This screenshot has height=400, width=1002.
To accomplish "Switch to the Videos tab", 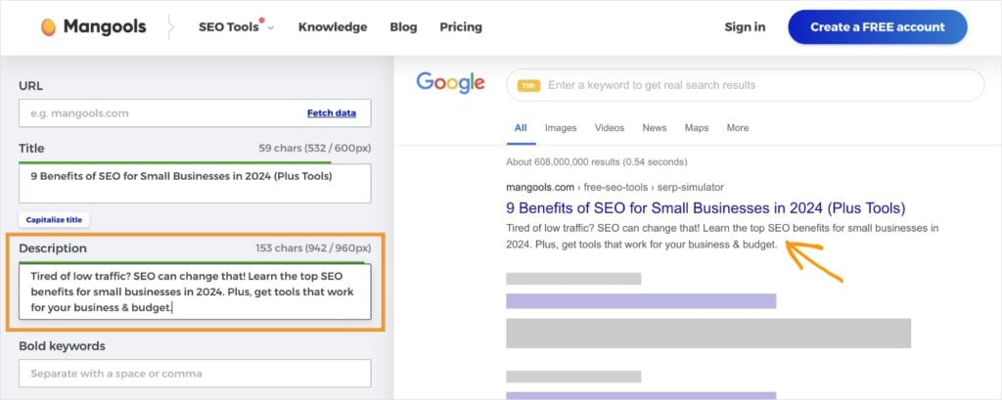I will (x=610, y=128).
